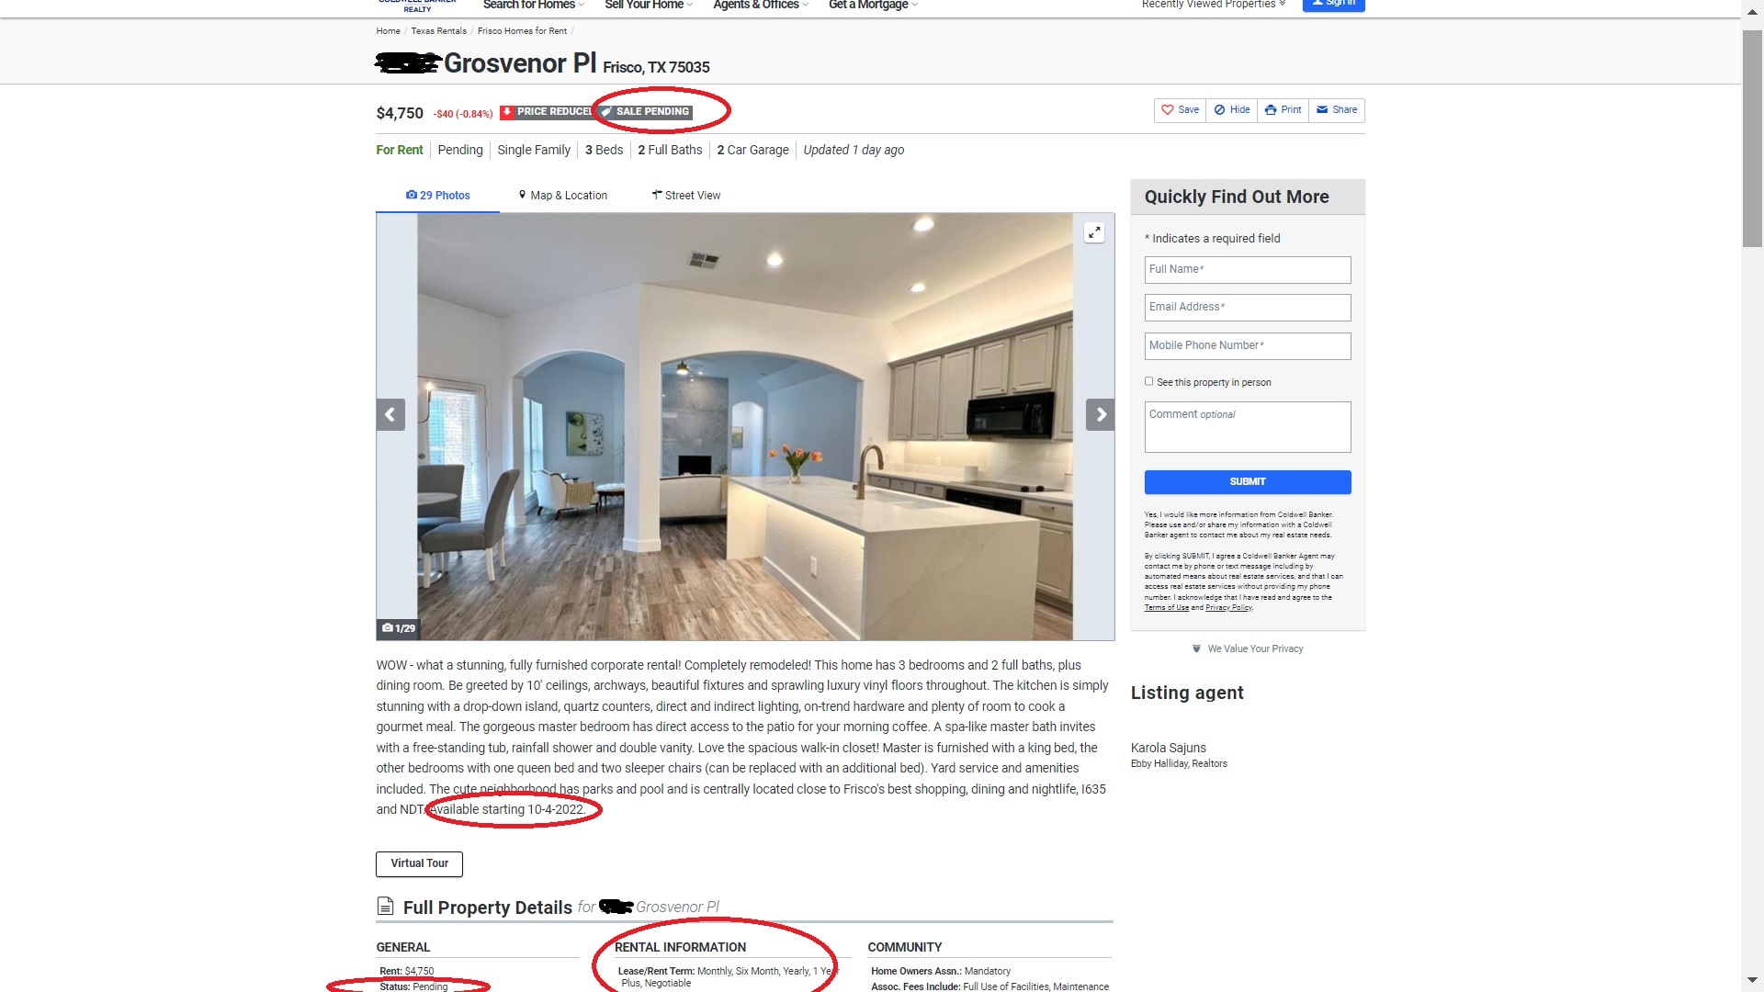Click the Print listing icon
1764x992 pixels.
coord(1283,109)
